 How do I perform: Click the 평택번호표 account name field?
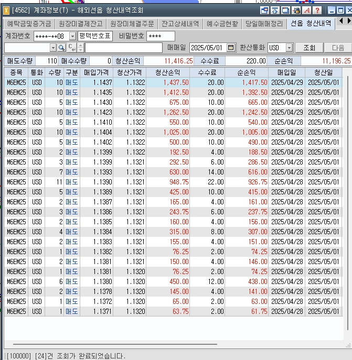point(95,36)
